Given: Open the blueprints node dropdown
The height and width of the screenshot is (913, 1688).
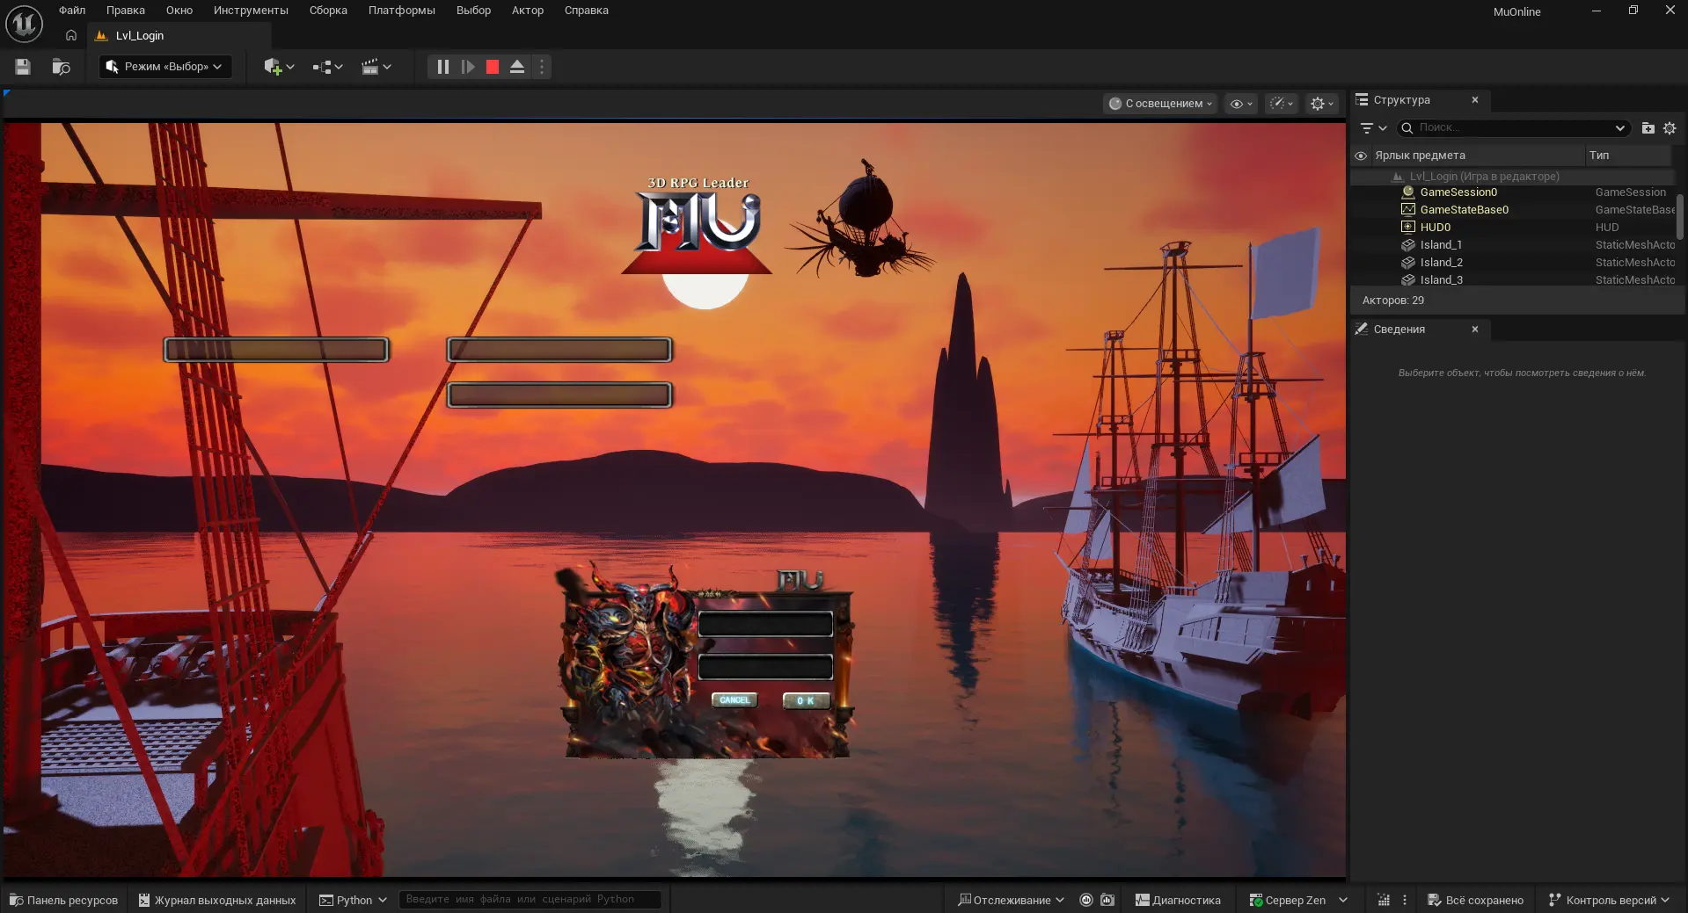Looking at the screenshot, I should point(327,67).
